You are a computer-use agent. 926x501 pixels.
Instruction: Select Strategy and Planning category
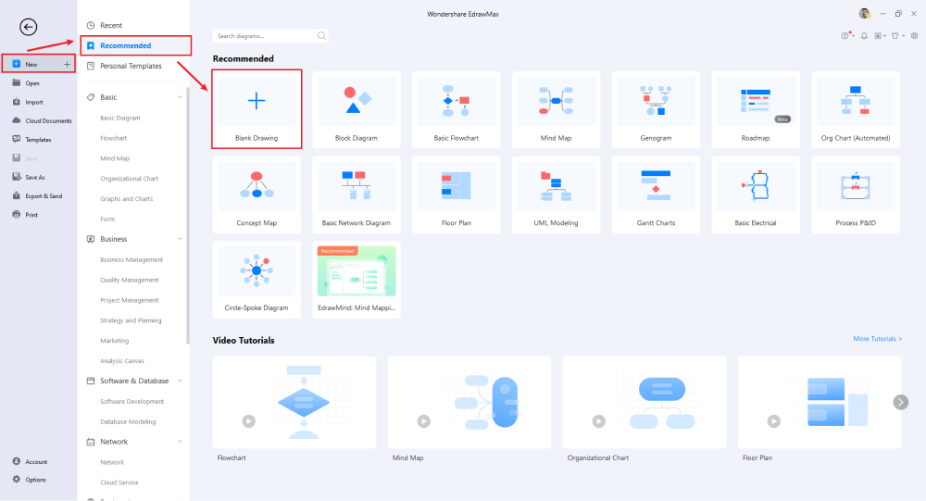pyautogui.click(x=131, y=320)
